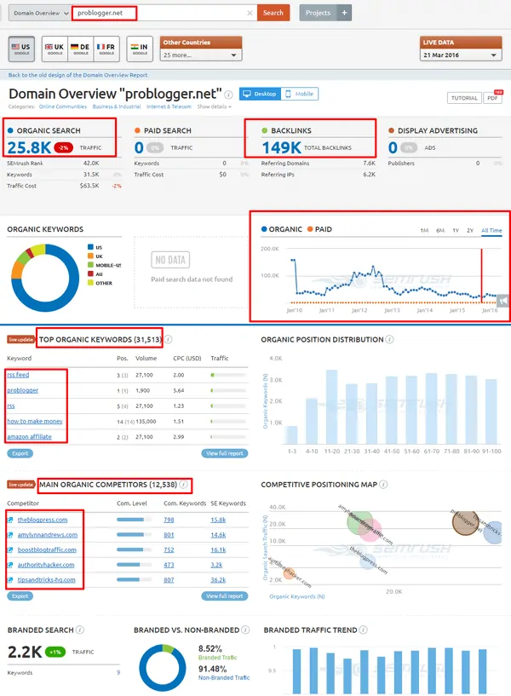Open SE keywords 36.2k link
The width and height of the screenshot is (511, 696).
coord(218,579)
